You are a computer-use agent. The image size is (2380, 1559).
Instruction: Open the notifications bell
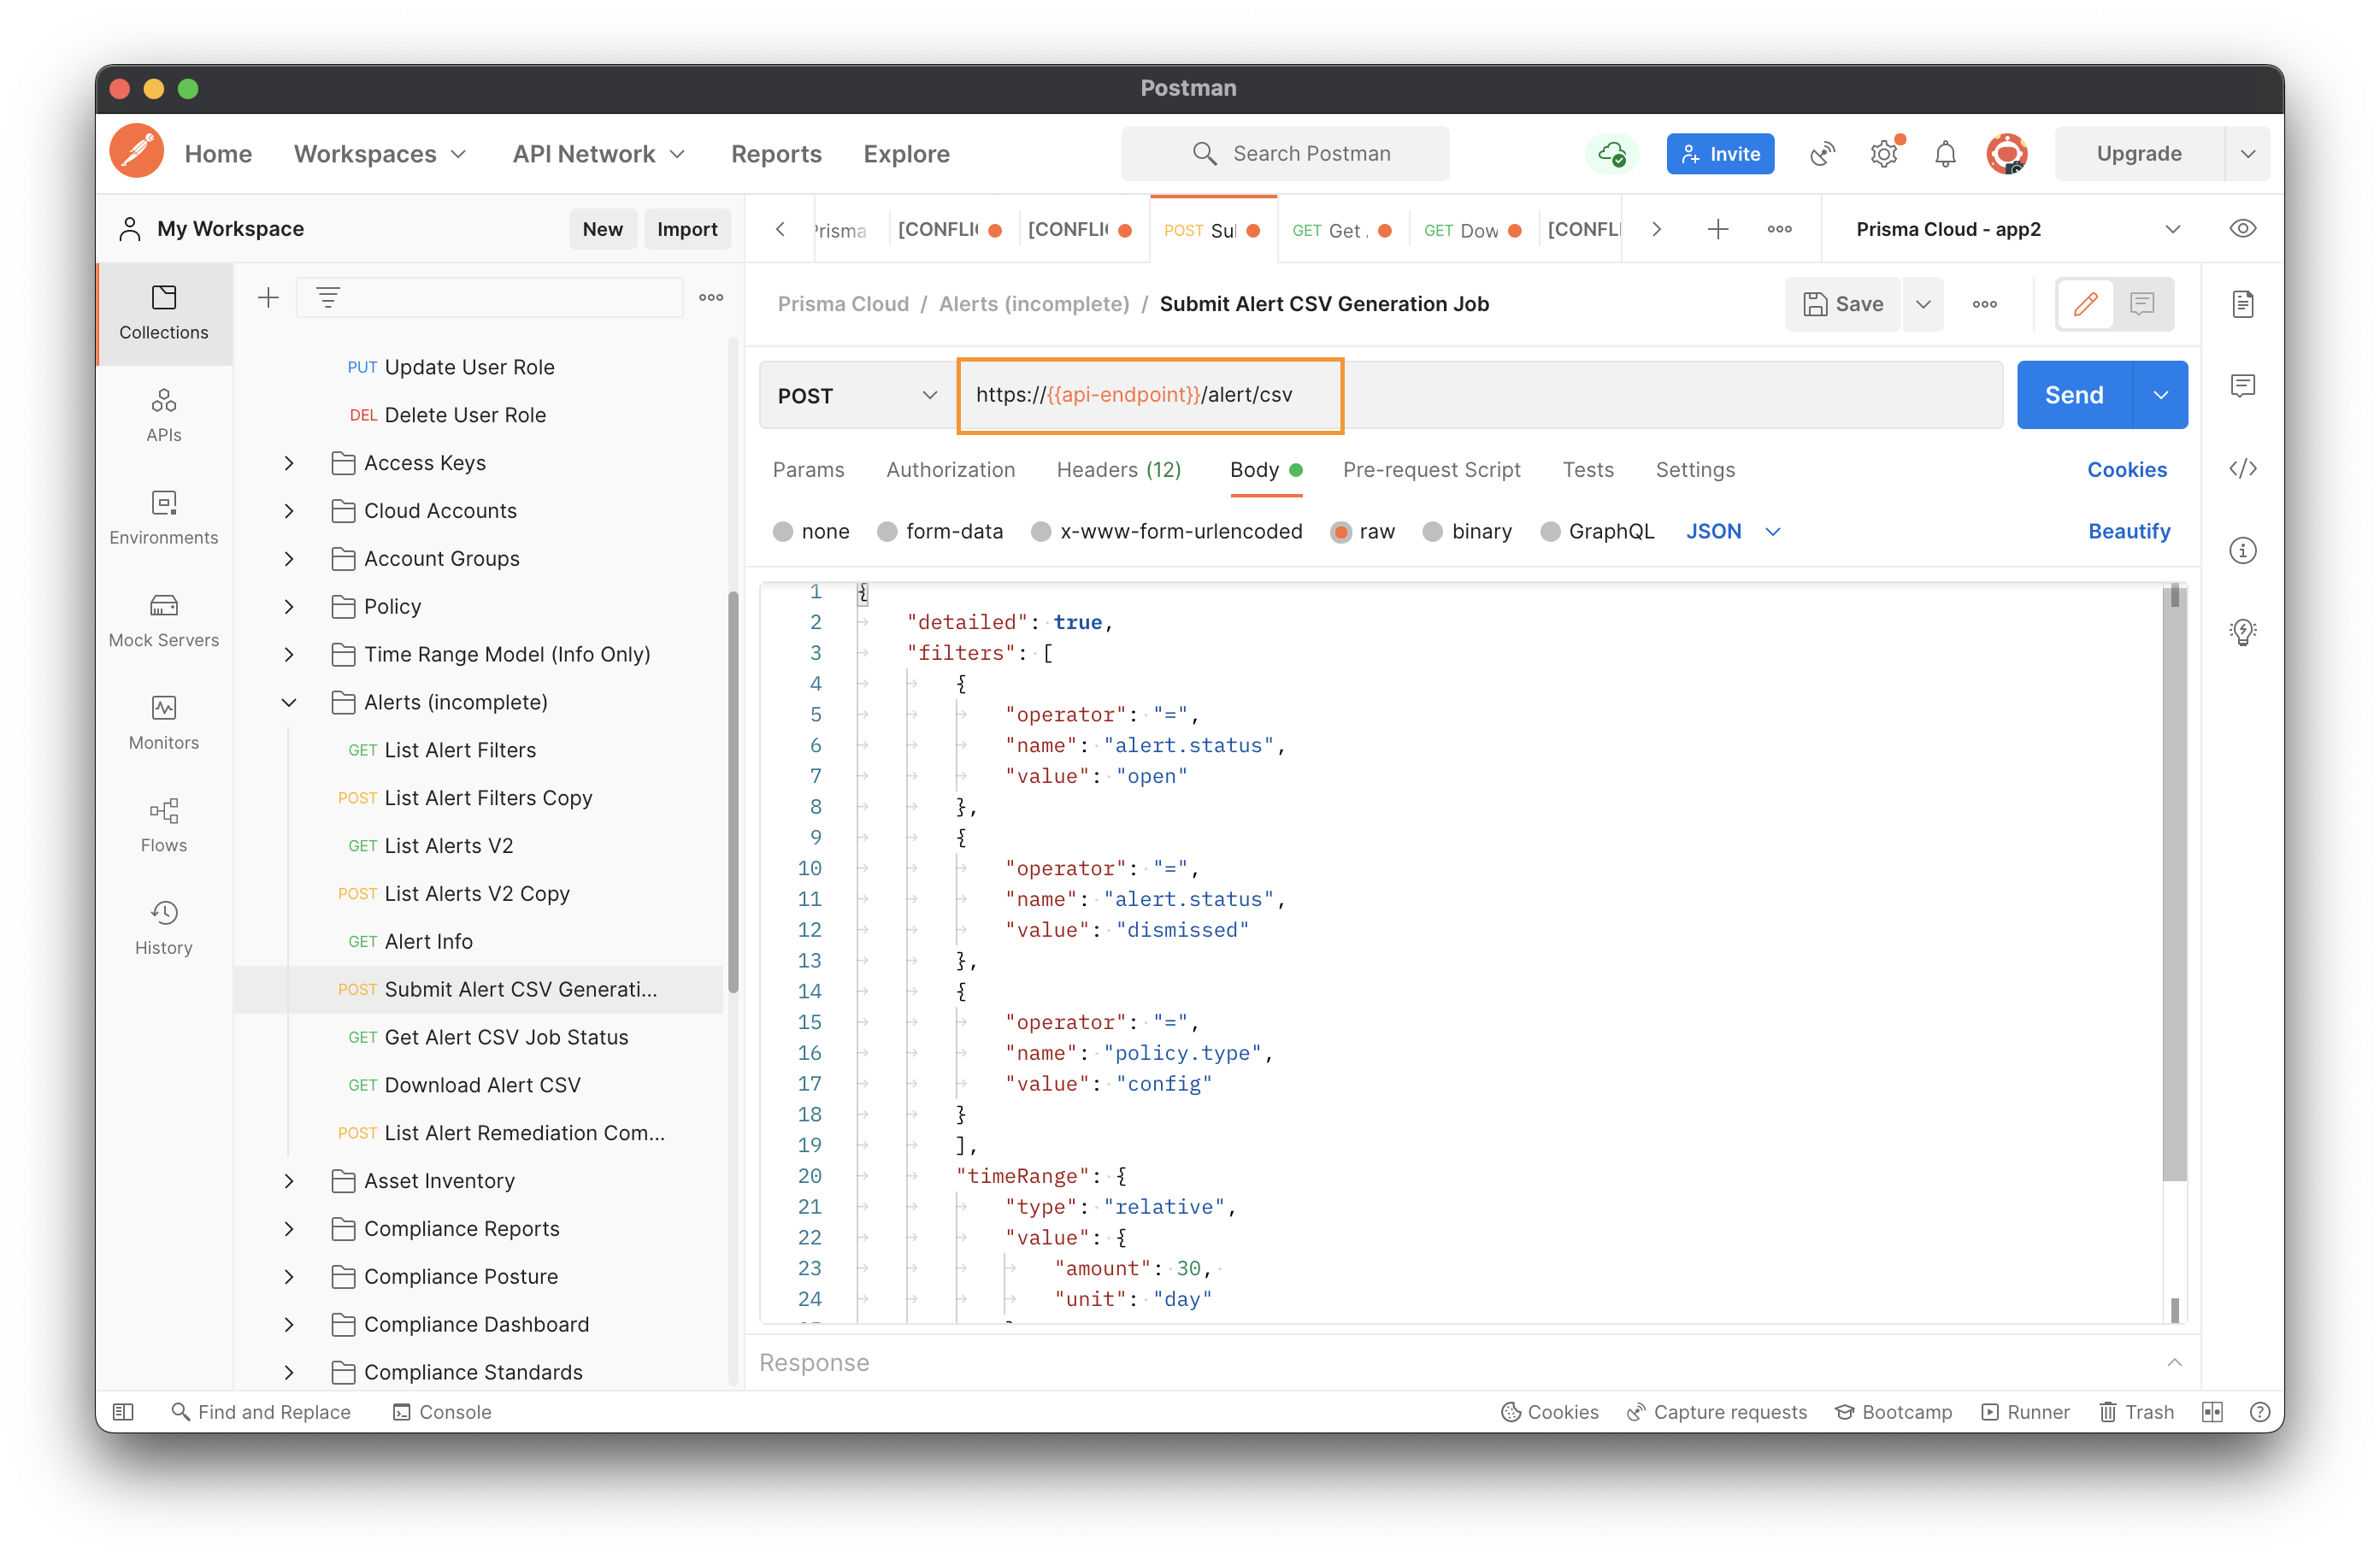[x=1945, y=154]
